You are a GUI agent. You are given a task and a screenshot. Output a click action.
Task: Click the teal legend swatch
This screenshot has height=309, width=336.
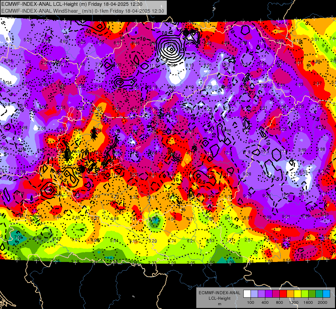point(319,294)
